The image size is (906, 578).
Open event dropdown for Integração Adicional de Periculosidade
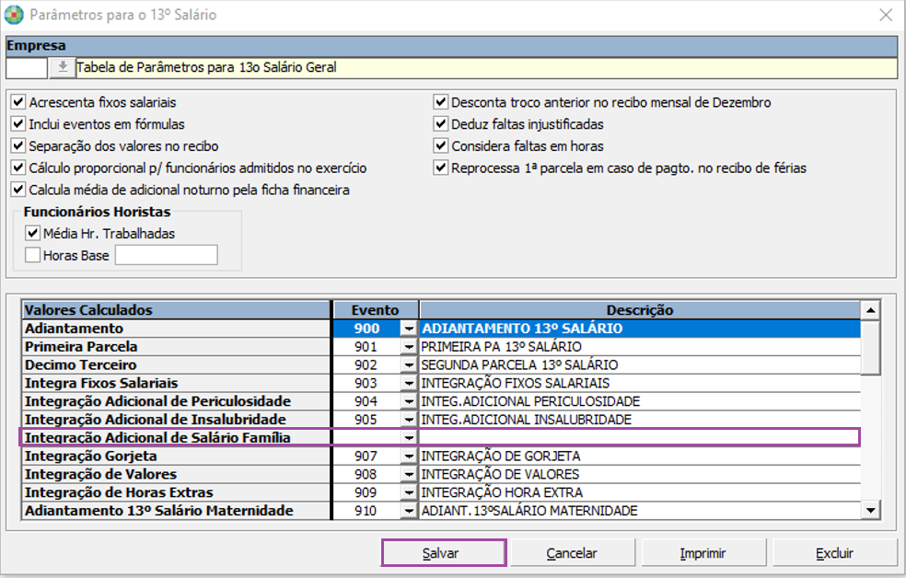coord(409,401)
